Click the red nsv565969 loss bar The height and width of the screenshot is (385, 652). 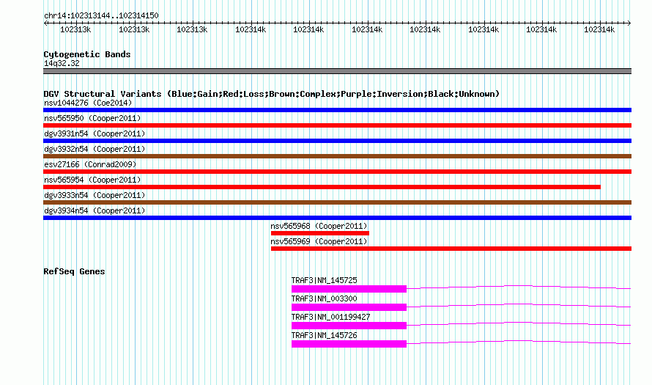451,249
